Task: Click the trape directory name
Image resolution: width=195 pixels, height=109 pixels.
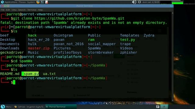Action: (x=125, y=44)
